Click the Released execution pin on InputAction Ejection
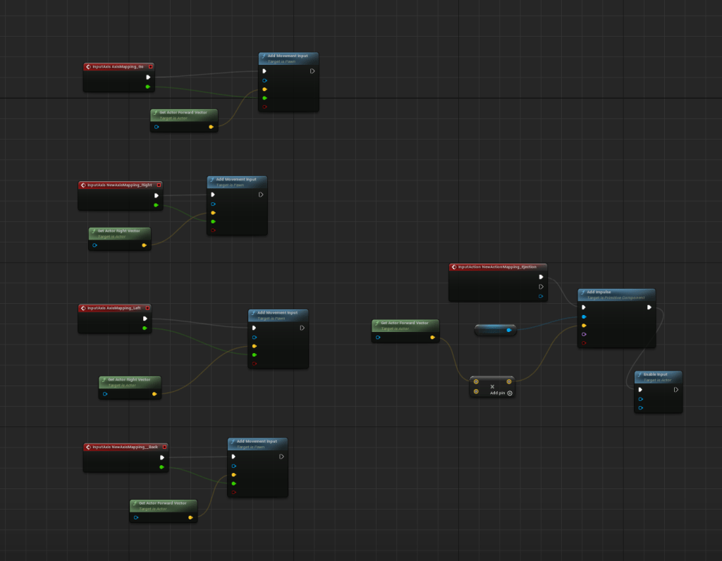 pos(541,287)
